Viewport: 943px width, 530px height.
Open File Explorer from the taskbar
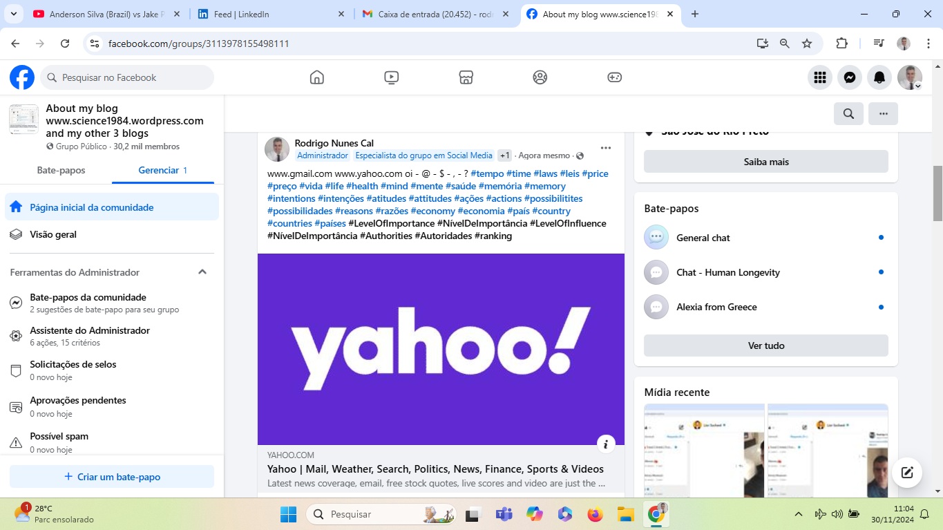(x=625, y=514)
